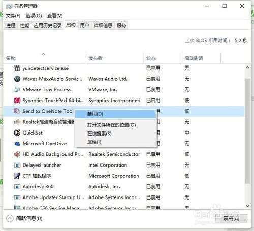Click the VMware Tray Process icon

(x=17, y=90)
